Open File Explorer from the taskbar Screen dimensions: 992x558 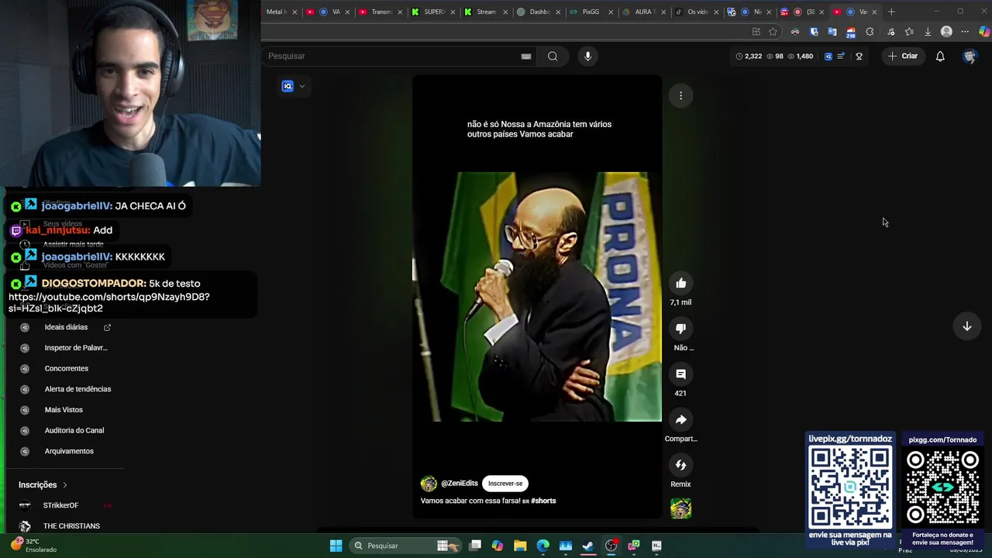click(520, 546)
